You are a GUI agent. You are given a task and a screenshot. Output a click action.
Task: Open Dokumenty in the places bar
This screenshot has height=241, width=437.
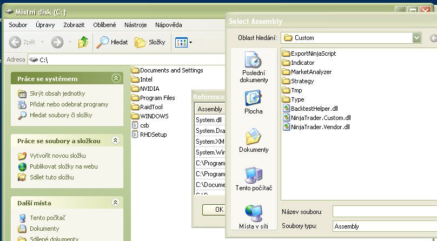click(x=254, y=140)
